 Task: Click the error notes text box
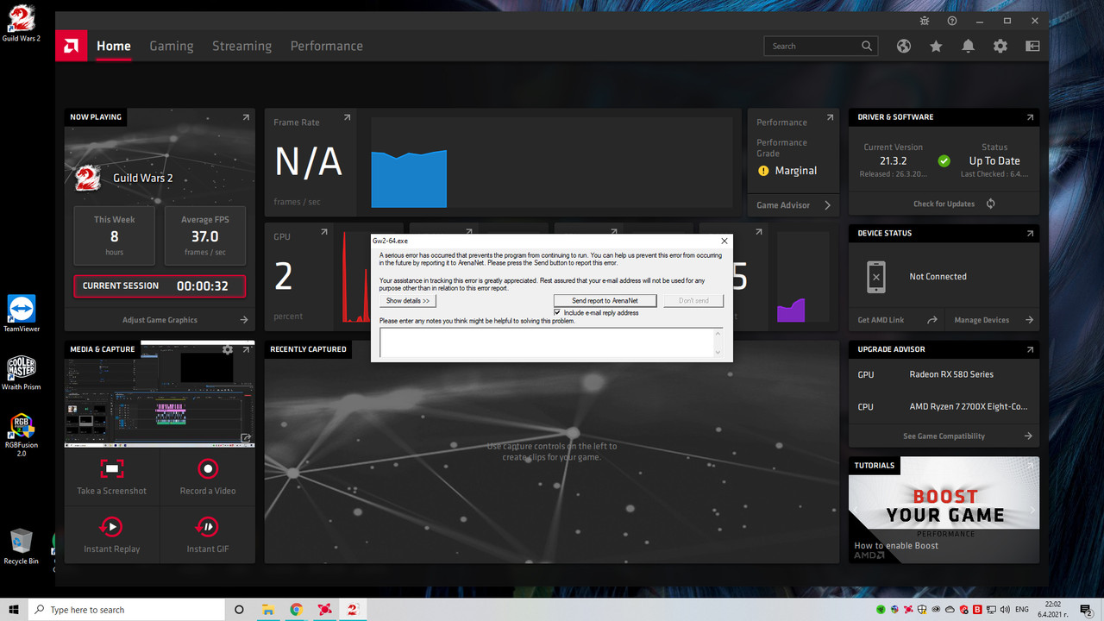(x=546, y=342)
